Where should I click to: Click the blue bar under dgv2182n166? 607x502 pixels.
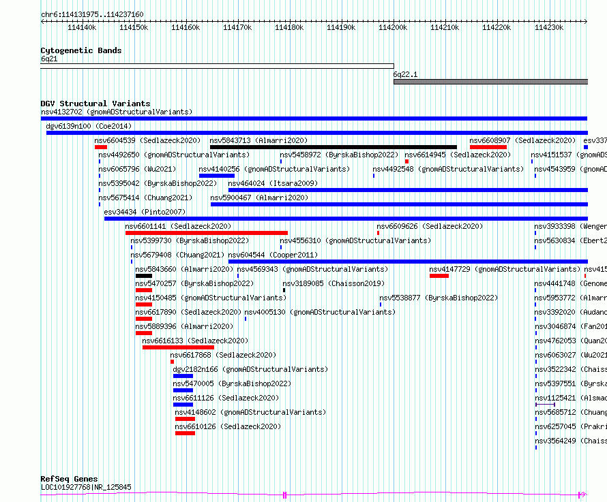tap(183, 376)
